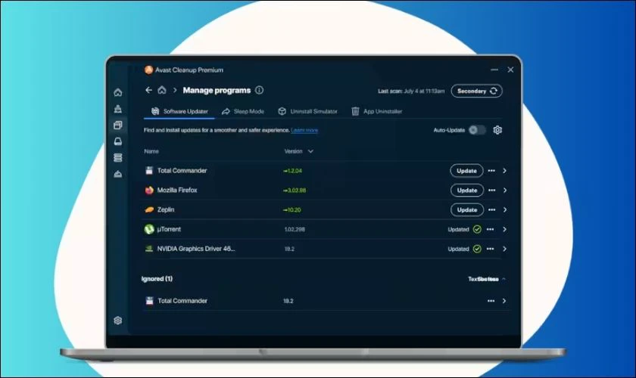
Task: Switch to the Software Updater tab
Action: point(179,111)
